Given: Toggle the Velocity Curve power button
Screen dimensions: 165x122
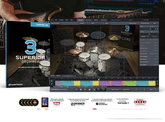Looking at the screenshot, I should point(155,48).
